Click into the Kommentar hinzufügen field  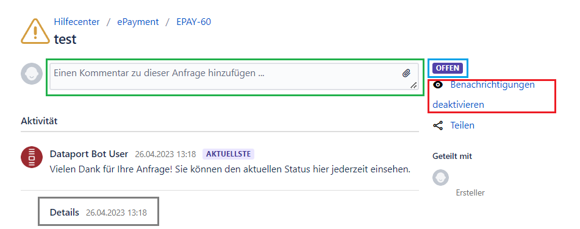234,76
